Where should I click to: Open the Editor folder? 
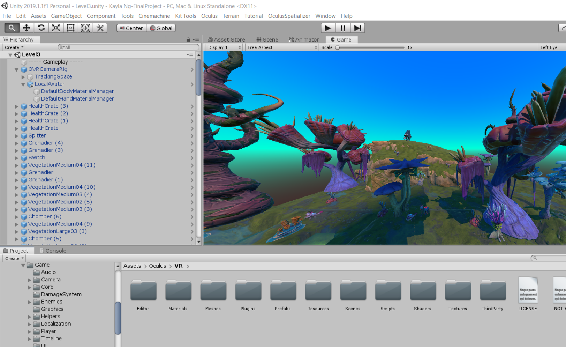(143, 295)
